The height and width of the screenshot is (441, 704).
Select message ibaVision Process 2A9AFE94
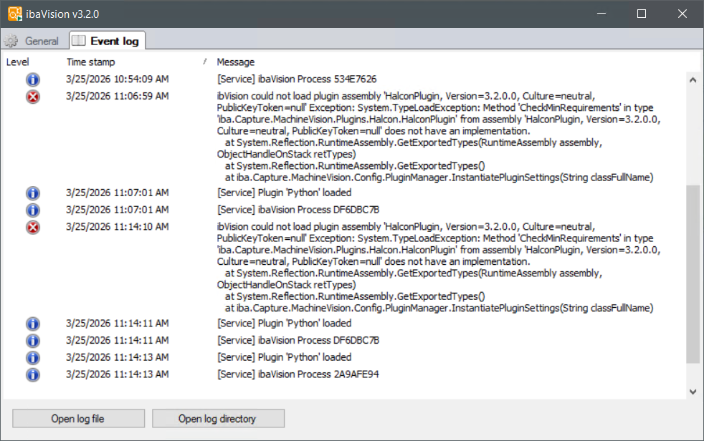coord(298,374)
